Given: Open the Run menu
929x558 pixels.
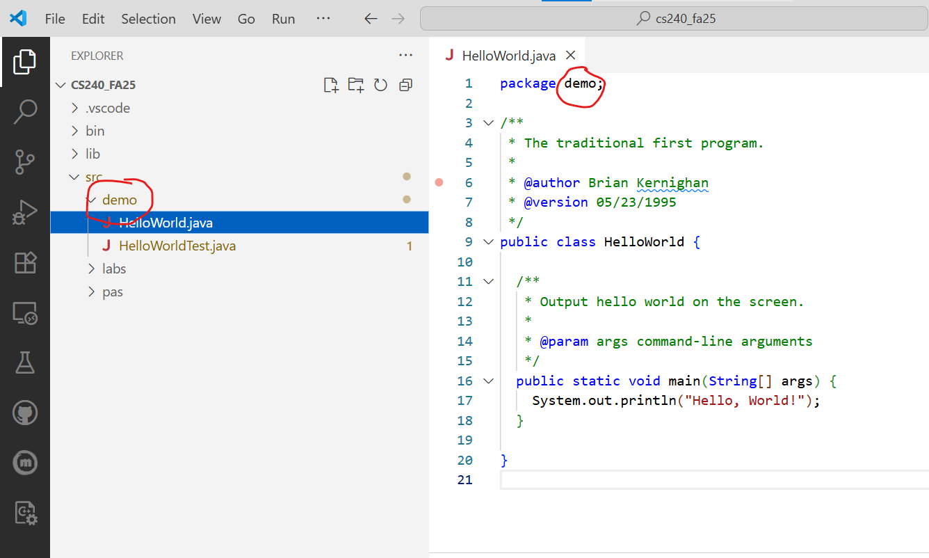Looking at the screenshot, I should pos(284,19).
